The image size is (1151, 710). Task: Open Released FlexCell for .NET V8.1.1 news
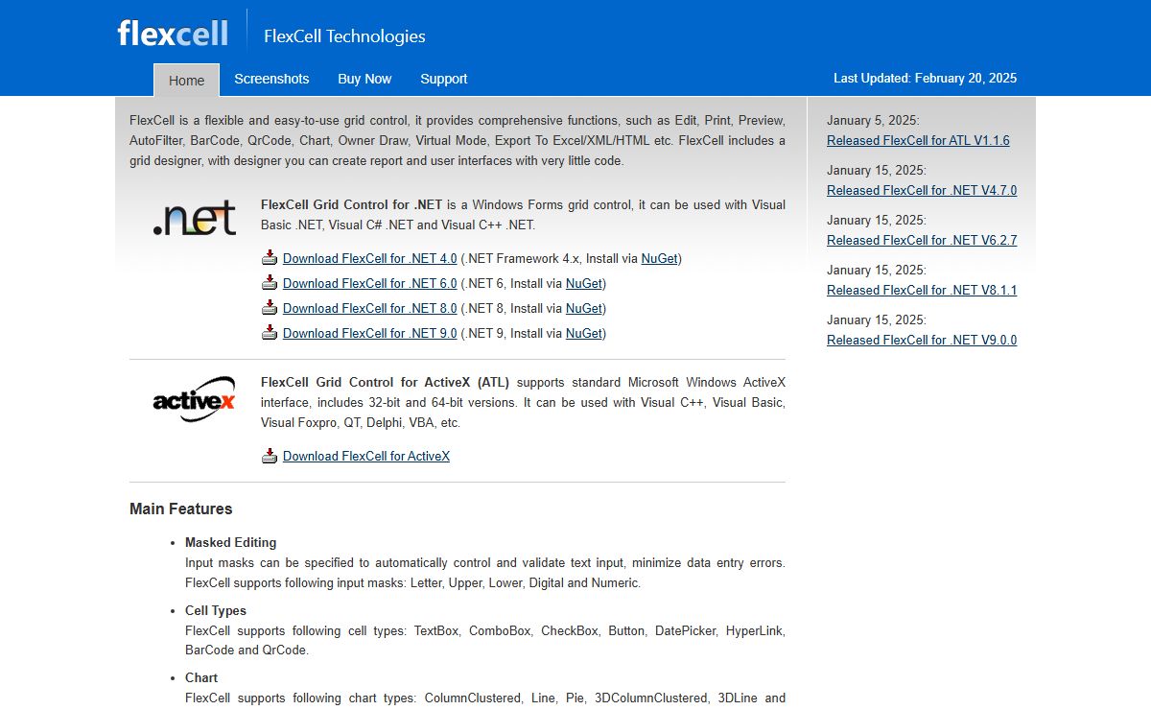click(922, 290)
